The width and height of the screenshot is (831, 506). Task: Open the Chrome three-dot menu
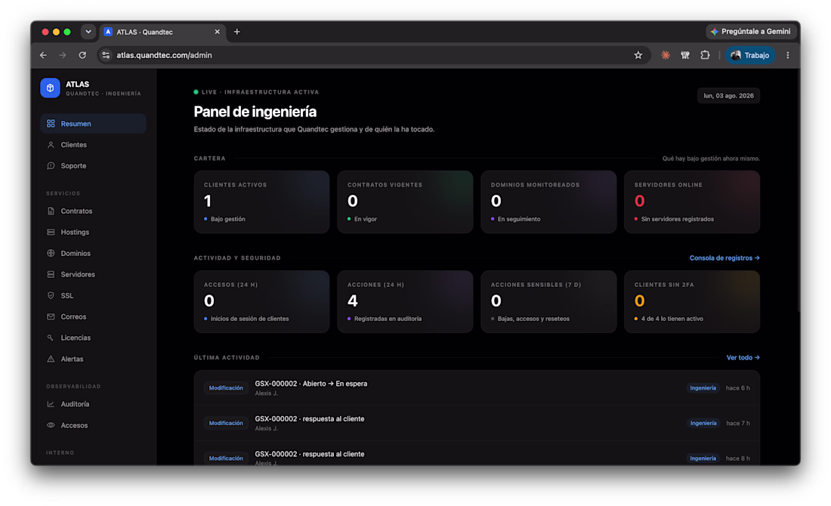787,55
